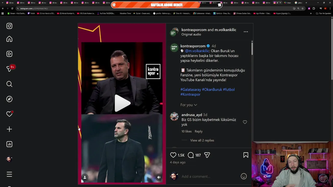
Task: Play the video in the post
Action: pos(122,103)
